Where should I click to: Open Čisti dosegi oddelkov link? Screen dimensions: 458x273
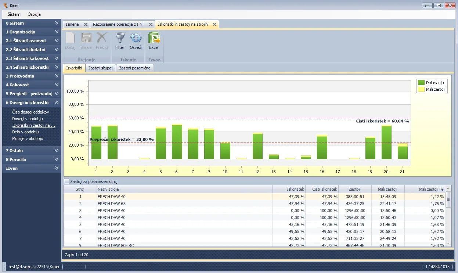(x=30, y=112)
